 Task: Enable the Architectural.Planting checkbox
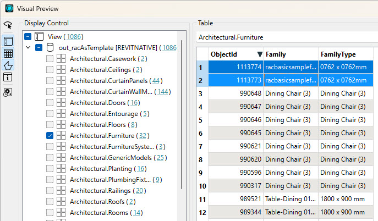[50, 169]
